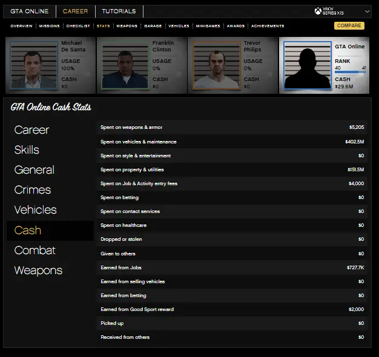Screen dimensions: 379x357
Task: Navigate to the Weapons submenu item
Action: point(127,26)
